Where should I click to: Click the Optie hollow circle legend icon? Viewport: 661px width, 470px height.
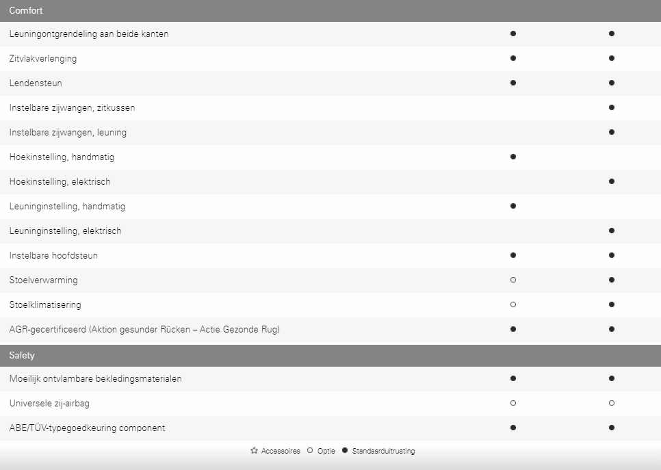310,451
